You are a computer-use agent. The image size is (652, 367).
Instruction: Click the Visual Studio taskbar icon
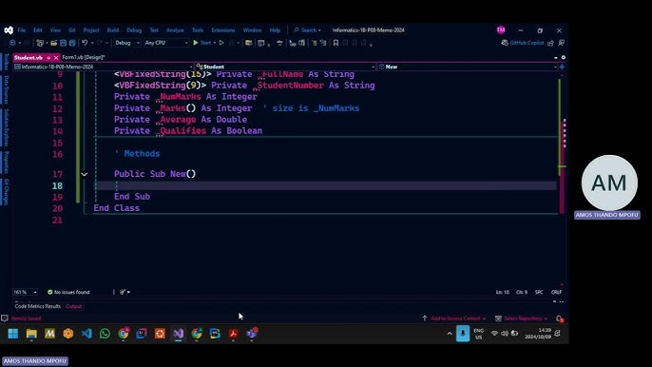pos(179,334)
